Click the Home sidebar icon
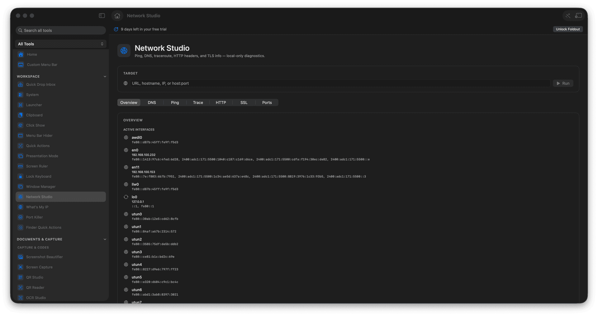Viewport: 598px width, 316px height. point(21,54)
